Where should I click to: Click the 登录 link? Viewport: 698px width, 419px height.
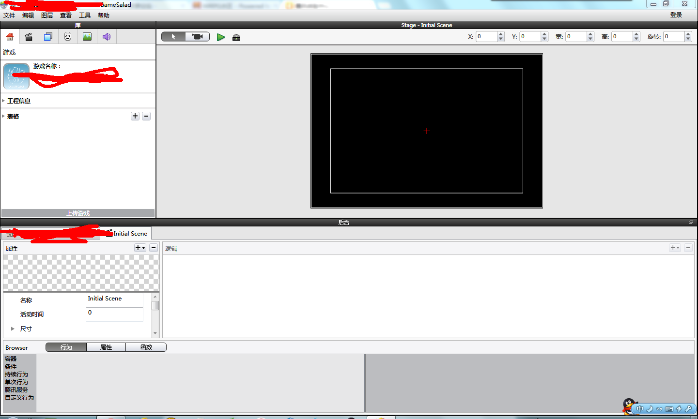(x=676, y=15)
